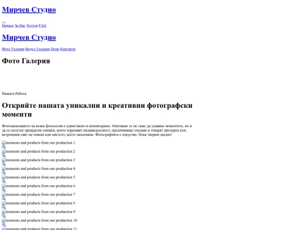Click the Нашата Работа label

pos(14,94)
